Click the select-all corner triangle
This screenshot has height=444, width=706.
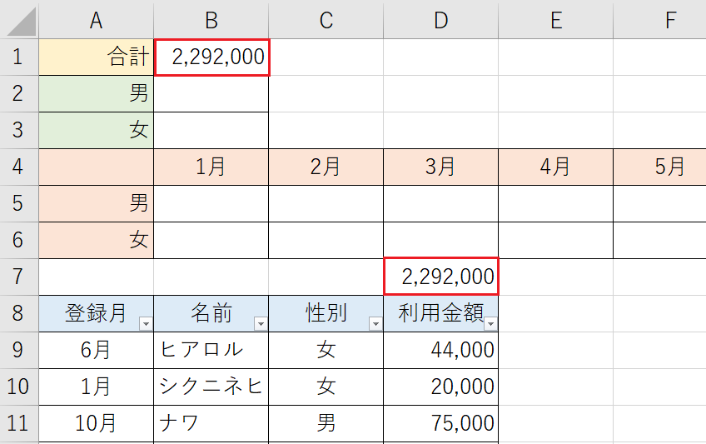[21, 21]
